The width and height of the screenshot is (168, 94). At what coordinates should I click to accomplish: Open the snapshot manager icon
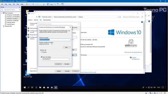tap(44, 4)
